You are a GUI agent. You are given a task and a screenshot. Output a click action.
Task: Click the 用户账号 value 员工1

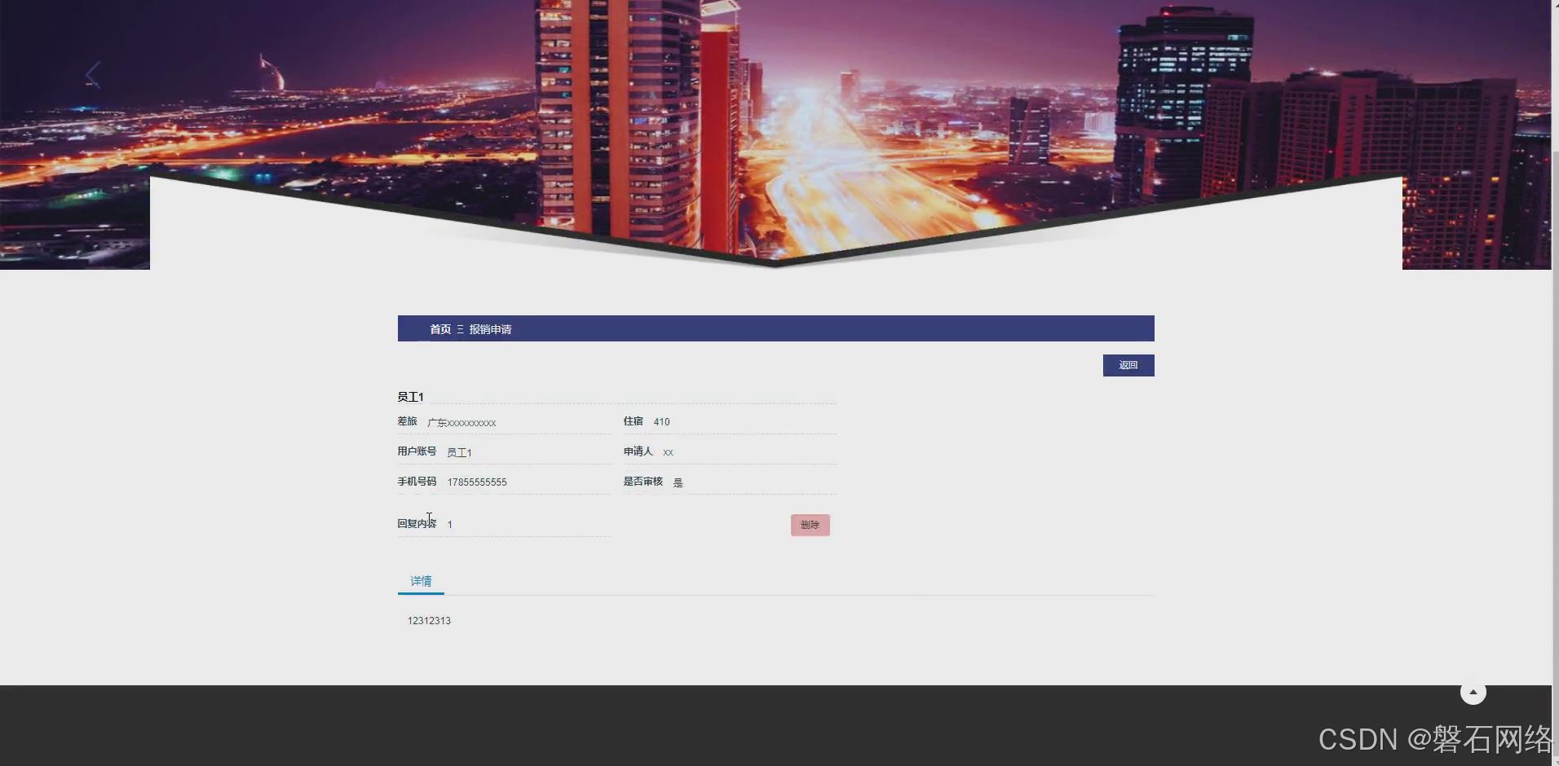point(459,452)
